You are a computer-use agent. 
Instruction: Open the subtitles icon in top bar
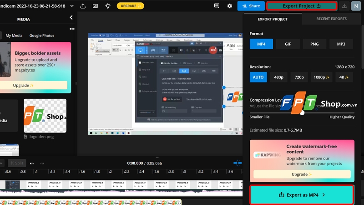pyautogui.click(x=96, y=6)
